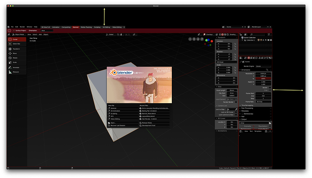Screen dimensions: 312x178
Task: Expand Collection 1 in the outliner
Action: coord(242,40)
